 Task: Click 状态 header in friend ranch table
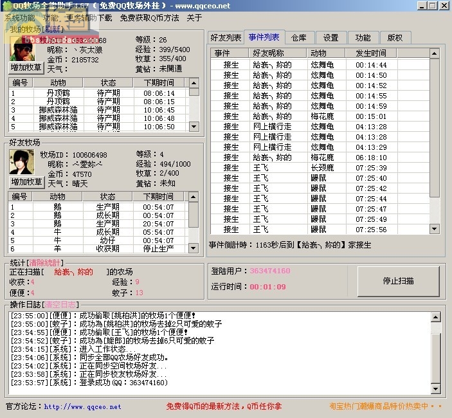pos(107,197)
